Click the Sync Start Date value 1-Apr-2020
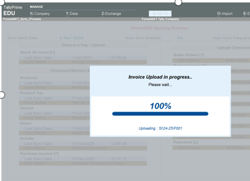 [71, 38]
